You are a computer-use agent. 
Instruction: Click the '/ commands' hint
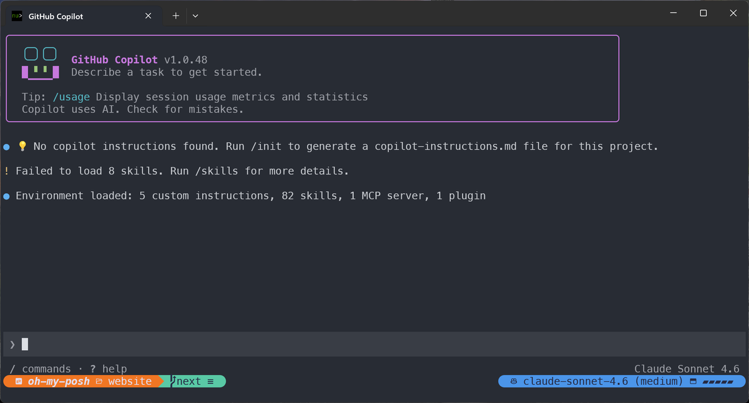[40, 369]
